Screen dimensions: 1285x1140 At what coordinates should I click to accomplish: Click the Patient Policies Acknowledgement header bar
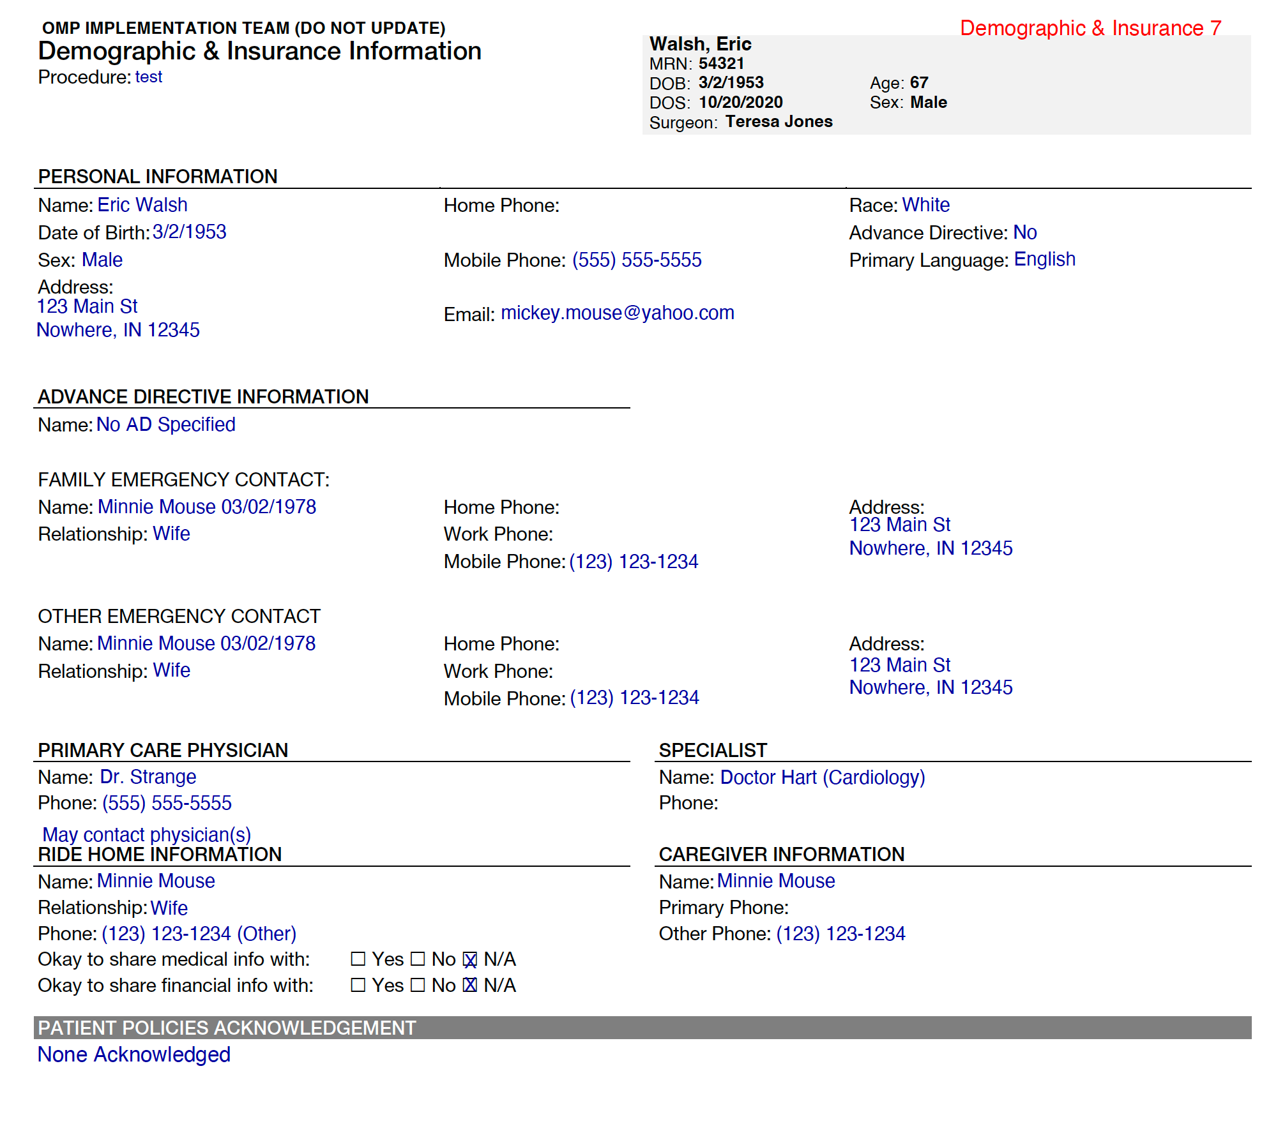click(642, 1028)
